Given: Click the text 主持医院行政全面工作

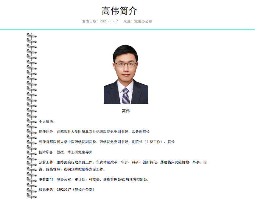Looking at the screenshot, I should pos(74,162).
